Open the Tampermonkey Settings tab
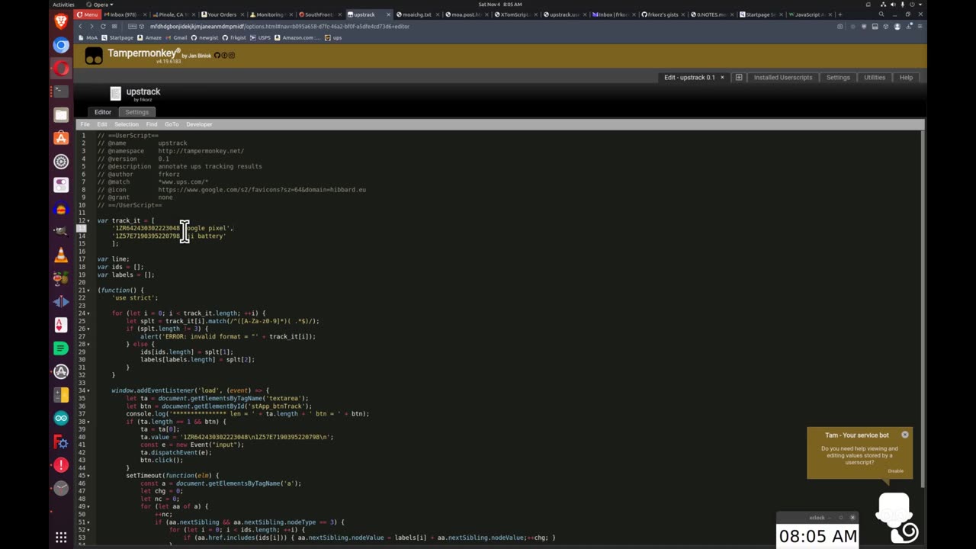This screenshot has height=549, width=976. pos(838,77)
